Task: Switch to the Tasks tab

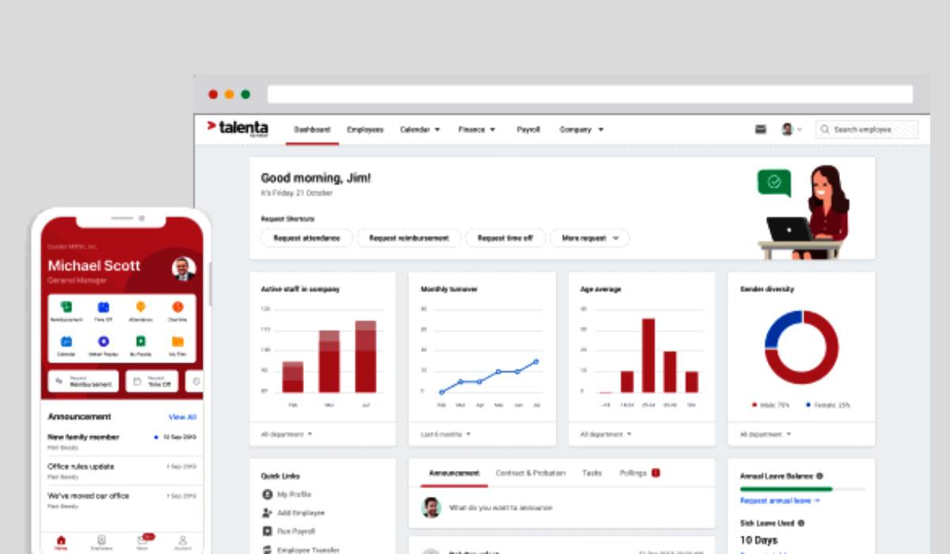Action: coord(592,472)
